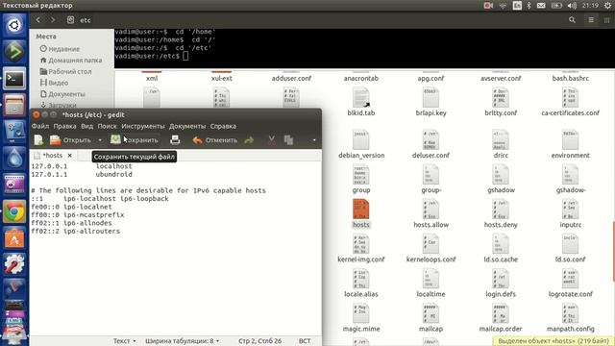Select the debian_version file
Viewport: 615px width, 346px height.
click(x=361, y=145)
